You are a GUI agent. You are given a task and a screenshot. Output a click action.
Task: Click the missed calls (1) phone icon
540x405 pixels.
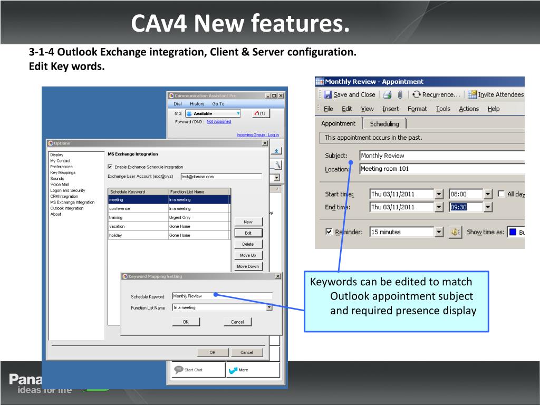pyautogui.click(x=261, y=113)
